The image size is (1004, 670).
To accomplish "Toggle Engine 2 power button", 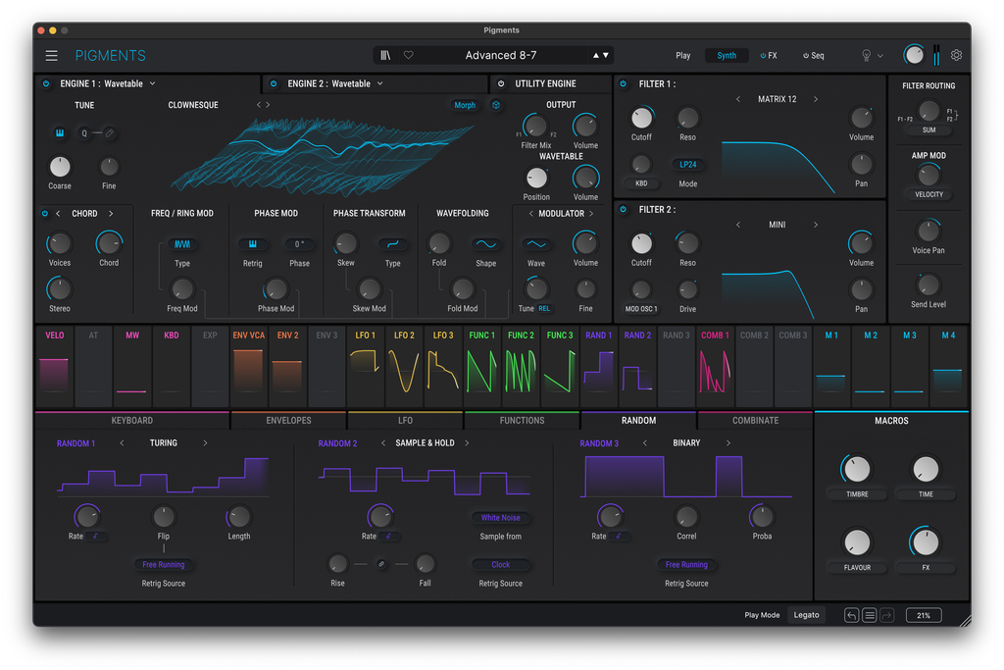I will click(274, 84).
